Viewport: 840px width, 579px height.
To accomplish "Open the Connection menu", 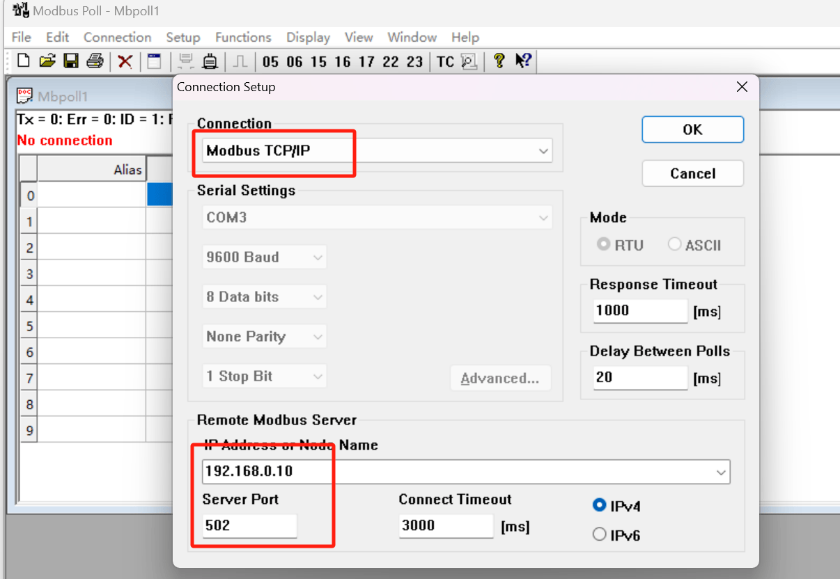I will point(118,37).
